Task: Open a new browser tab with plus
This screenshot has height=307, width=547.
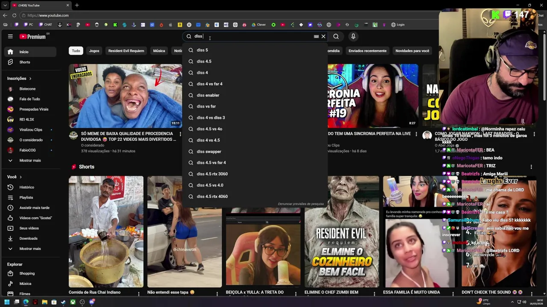Action: click(x=77, y=5)
